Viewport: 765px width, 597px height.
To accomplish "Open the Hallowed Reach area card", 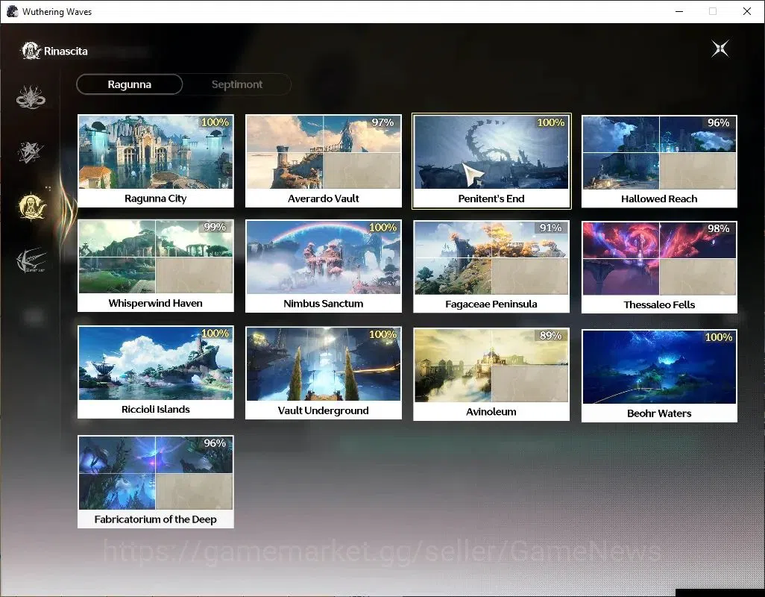I will tap(659, 162).
